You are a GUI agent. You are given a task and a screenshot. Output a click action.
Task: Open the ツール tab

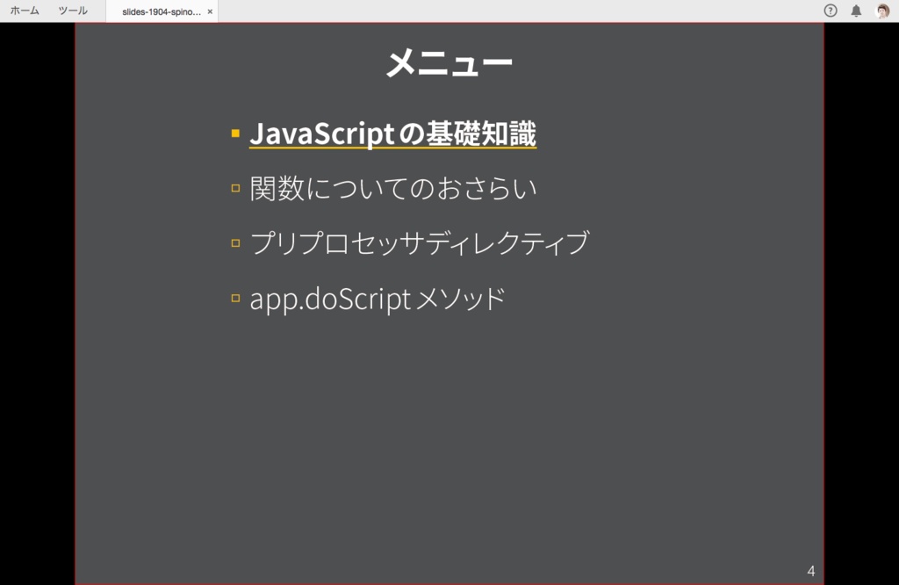point(74,11)
